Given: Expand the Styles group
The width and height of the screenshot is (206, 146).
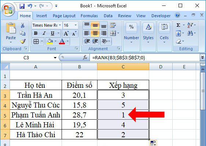Looking at the screenshot, I should pyautogui.click(x=148, y=36).
